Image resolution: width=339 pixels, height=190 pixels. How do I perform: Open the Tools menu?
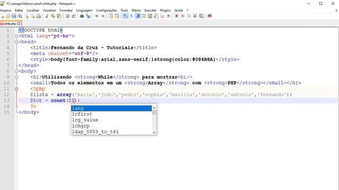124,11
